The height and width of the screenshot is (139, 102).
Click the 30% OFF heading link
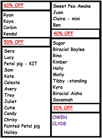tap(63, 108)
